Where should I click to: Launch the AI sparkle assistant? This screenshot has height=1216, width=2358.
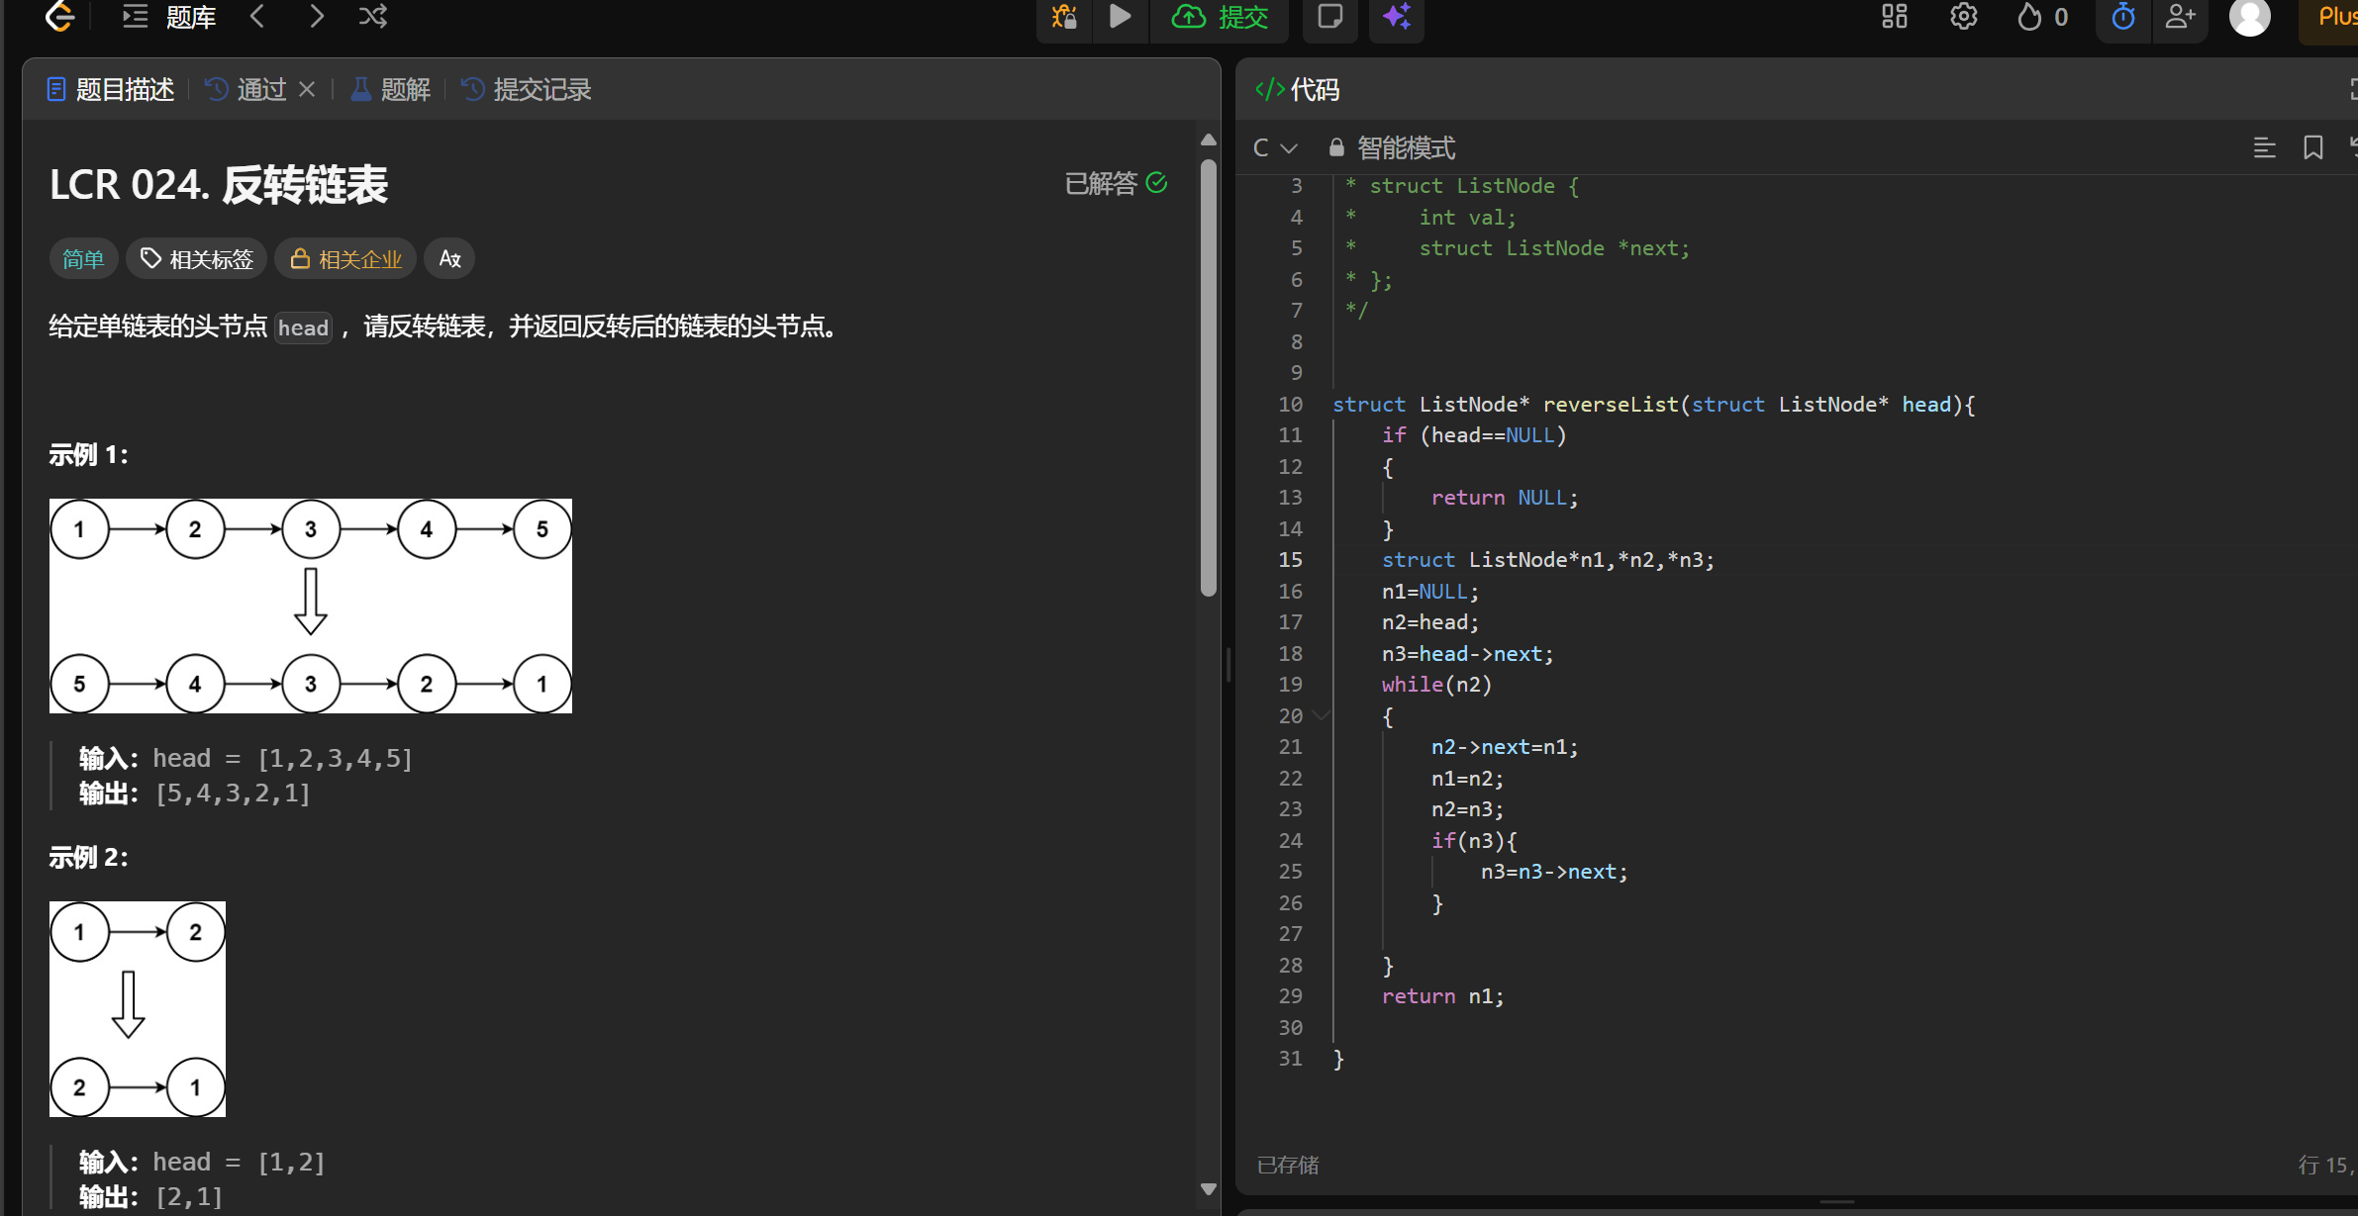1397,16
